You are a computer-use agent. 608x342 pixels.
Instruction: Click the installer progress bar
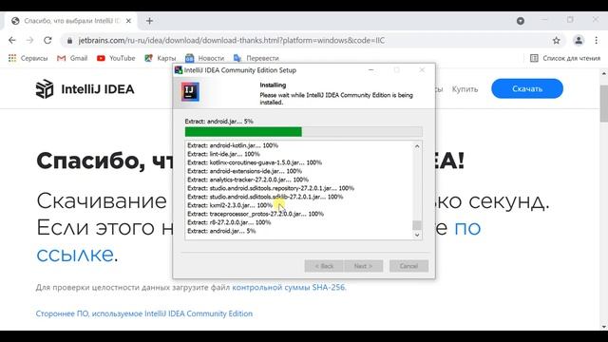304,132
